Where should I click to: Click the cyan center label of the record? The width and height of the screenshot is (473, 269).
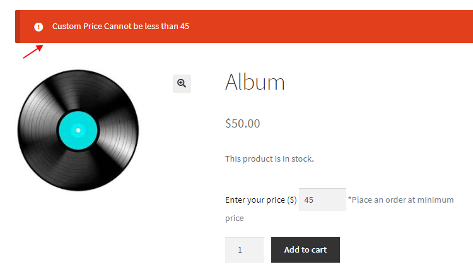click(x=78, y=131)
